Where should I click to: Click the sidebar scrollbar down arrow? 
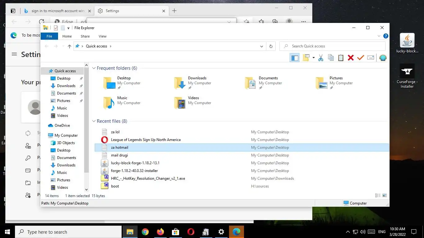coord(86,190)
